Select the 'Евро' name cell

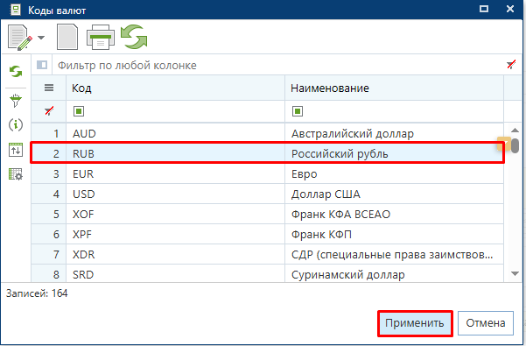[394, 173]
